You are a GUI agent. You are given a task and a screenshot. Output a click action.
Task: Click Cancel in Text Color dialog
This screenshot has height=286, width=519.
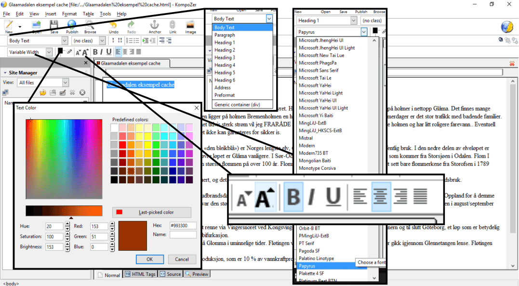[182, 259]
